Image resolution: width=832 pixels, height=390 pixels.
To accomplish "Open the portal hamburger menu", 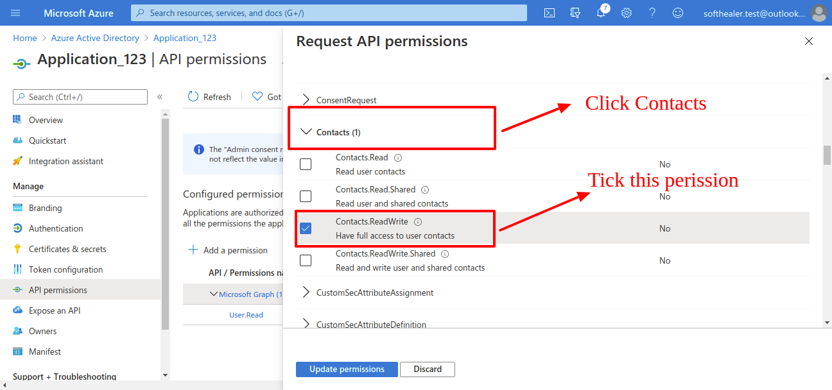I will (x=16, y=13).
